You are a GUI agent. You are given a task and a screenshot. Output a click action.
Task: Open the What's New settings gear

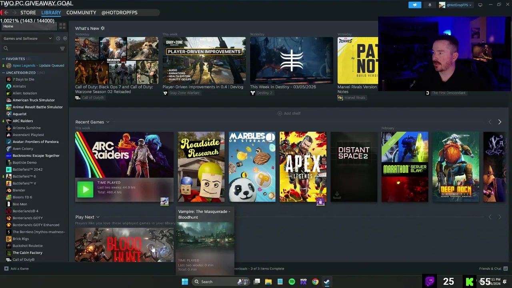(102, 28)
